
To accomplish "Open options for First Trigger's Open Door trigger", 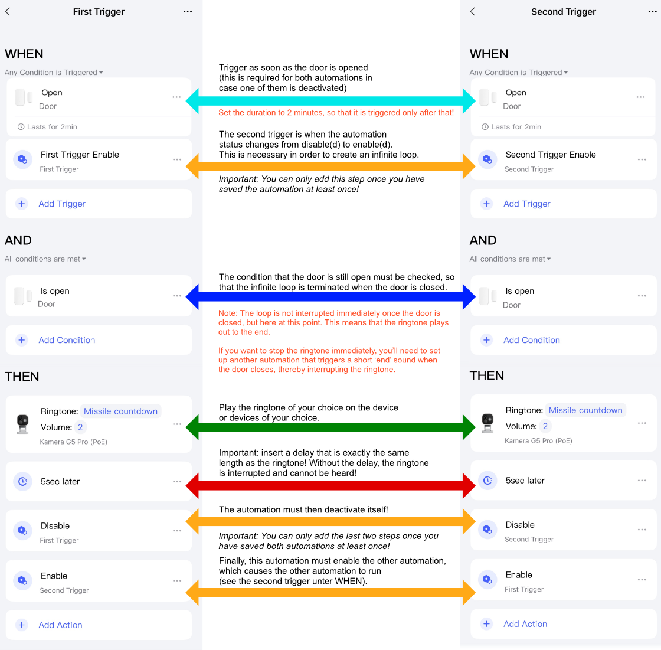I will pos(176,97).
